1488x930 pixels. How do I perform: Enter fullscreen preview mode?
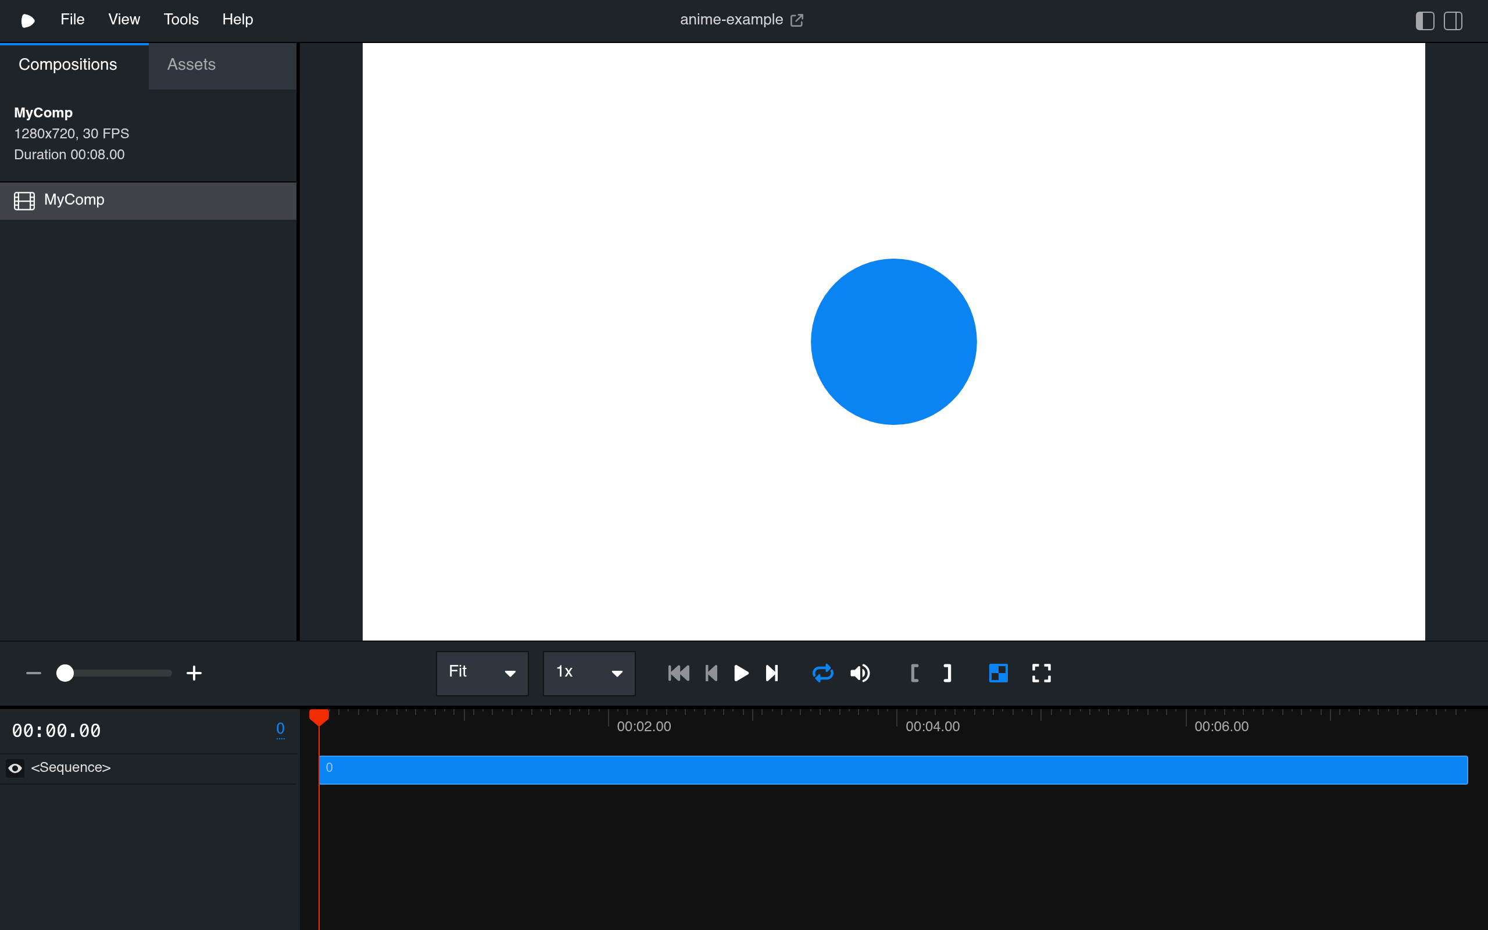point(1042,673)
